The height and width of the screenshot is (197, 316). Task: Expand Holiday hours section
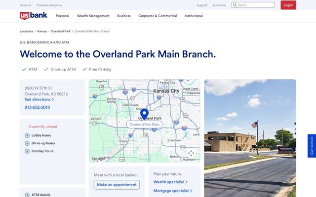tap(39, 151)
